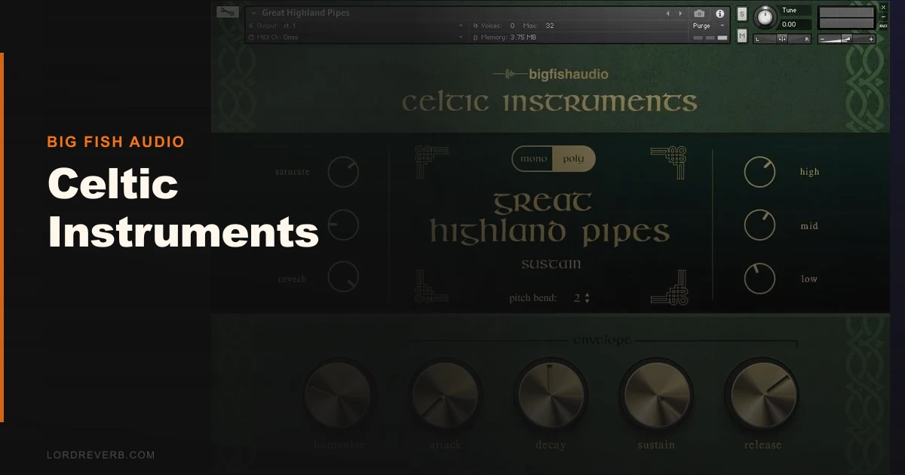The width and height of the screenshot is (905, 475).
Task: Click the Max voices value 32
Action: [x=550, y=26]
